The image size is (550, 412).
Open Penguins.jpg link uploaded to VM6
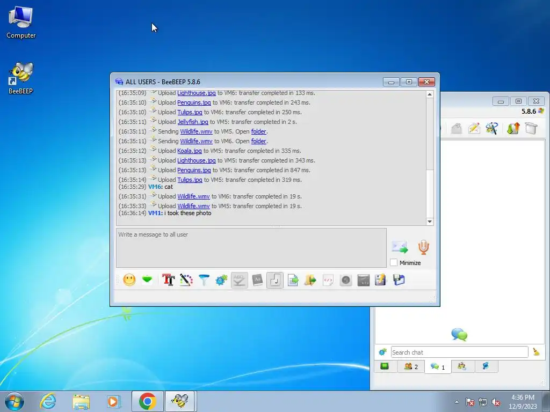(x=194, y=102)
